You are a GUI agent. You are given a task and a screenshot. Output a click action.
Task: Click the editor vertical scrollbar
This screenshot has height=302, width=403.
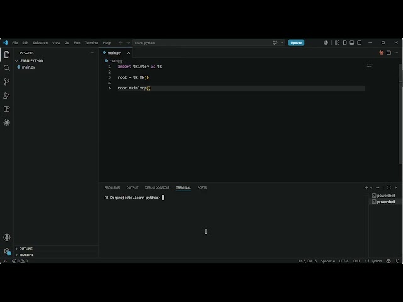tap(400, 113)
